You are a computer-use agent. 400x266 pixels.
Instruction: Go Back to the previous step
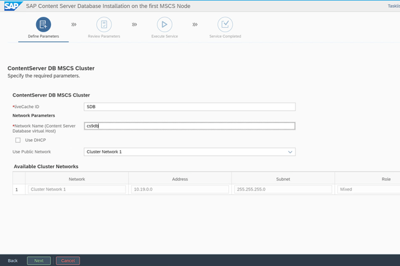[12, 261]
